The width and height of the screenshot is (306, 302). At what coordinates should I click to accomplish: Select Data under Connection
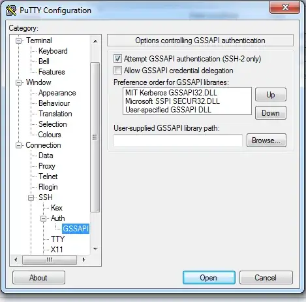tap(46, 156)
